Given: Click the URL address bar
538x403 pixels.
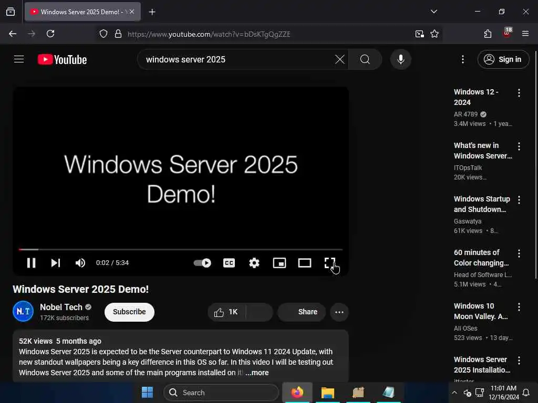Looking at the screenshot, I should pos(267,34).
